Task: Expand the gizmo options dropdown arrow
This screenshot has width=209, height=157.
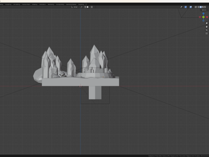Action: 188,7
